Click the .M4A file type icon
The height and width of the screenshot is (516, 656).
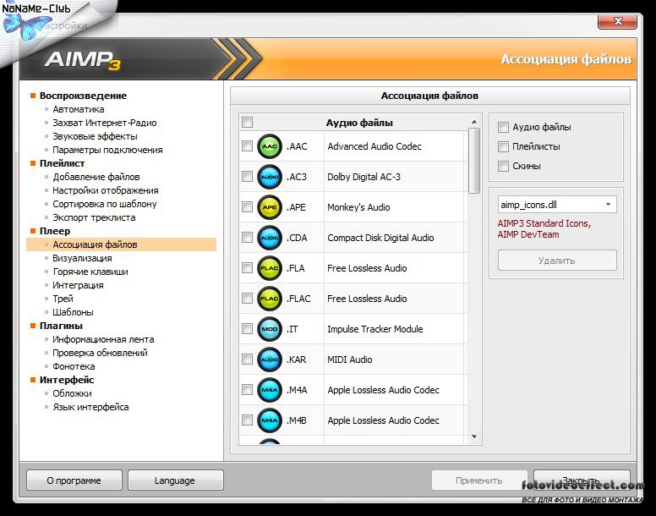270,390
